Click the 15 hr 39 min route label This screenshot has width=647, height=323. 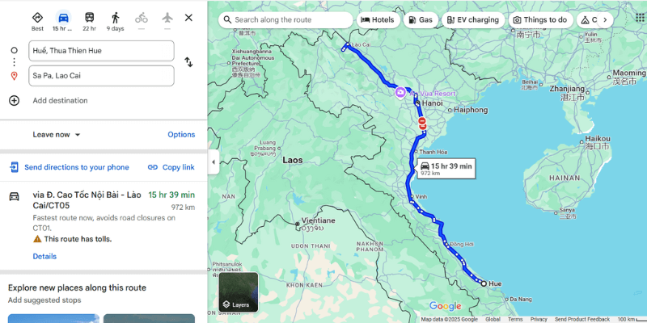click(446, 169)
